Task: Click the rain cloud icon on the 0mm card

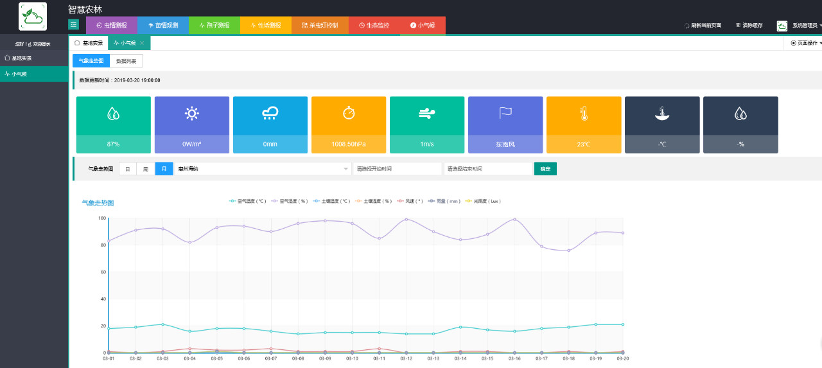Action: point(270,114)
